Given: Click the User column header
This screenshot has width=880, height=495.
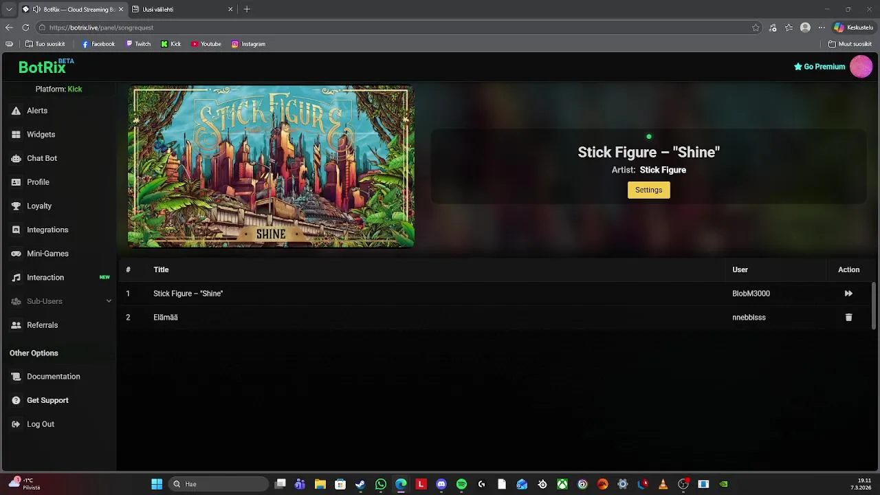Looking at the screenshot, I should 740,269.
